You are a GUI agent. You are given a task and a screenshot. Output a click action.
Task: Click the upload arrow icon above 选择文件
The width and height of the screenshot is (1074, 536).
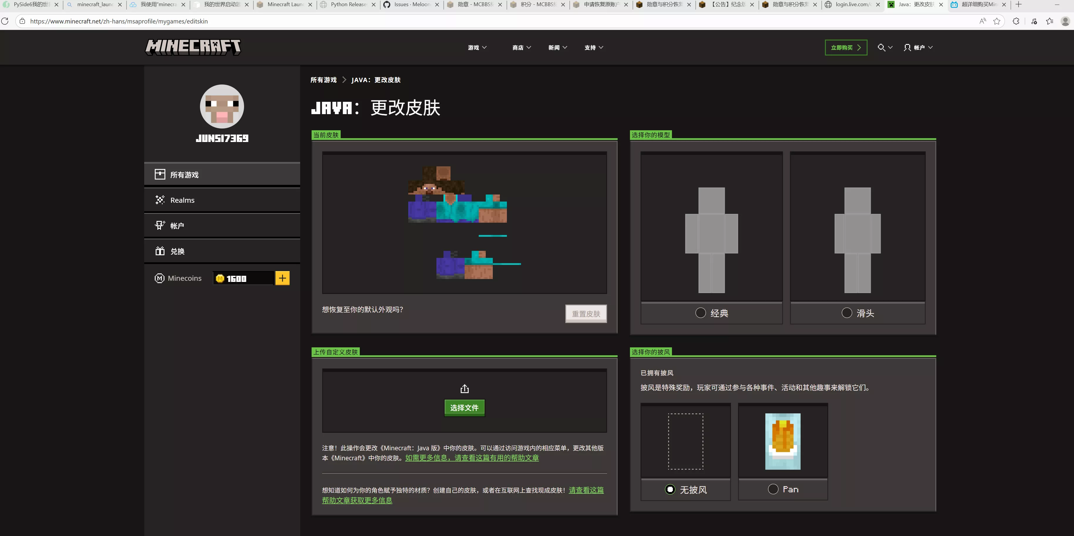click(464, 388)
